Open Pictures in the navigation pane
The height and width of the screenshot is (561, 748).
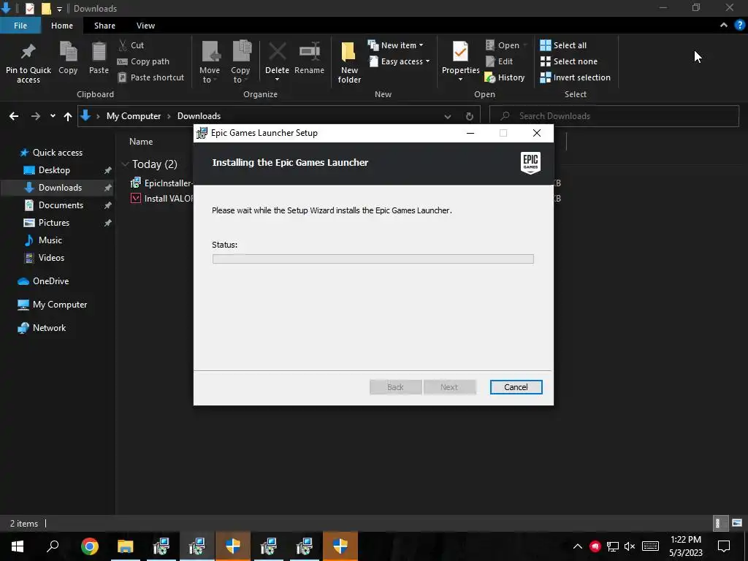53,223
